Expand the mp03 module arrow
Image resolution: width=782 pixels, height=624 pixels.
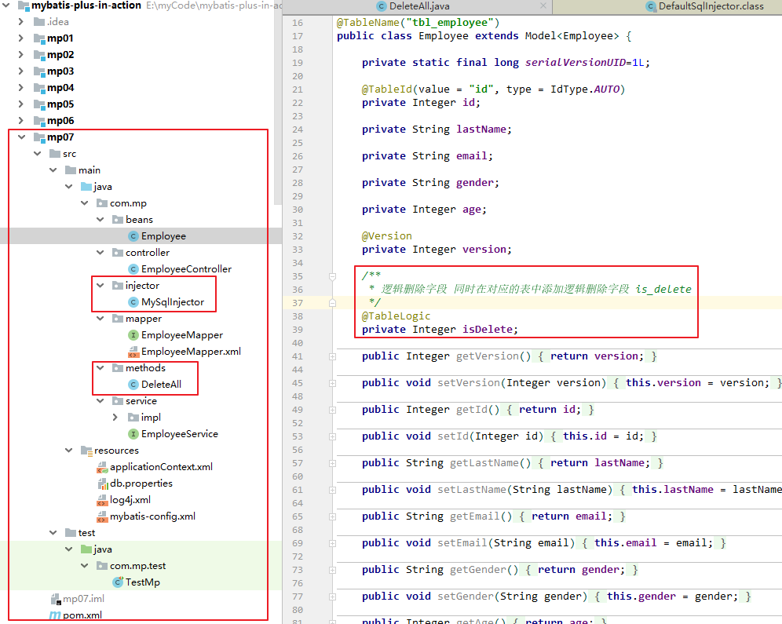pyautogui.click(x=20, y=71)
